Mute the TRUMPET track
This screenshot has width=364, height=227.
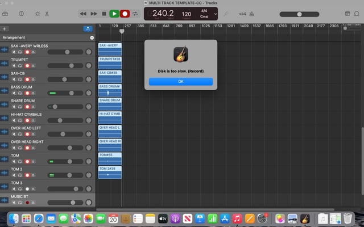(14, 65)
